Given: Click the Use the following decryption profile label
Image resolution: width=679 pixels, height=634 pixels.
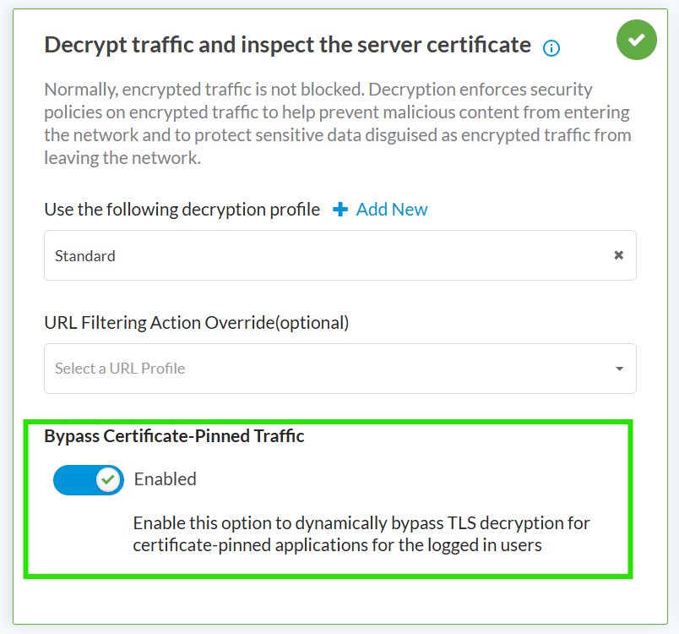Looking at the screenshot, I should pos(182,210).
